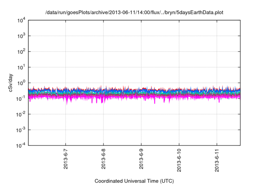This screenshot has height=185, width=265.
Task: Click the 10^-1 y-axis tick label
Action: point(21,99)
